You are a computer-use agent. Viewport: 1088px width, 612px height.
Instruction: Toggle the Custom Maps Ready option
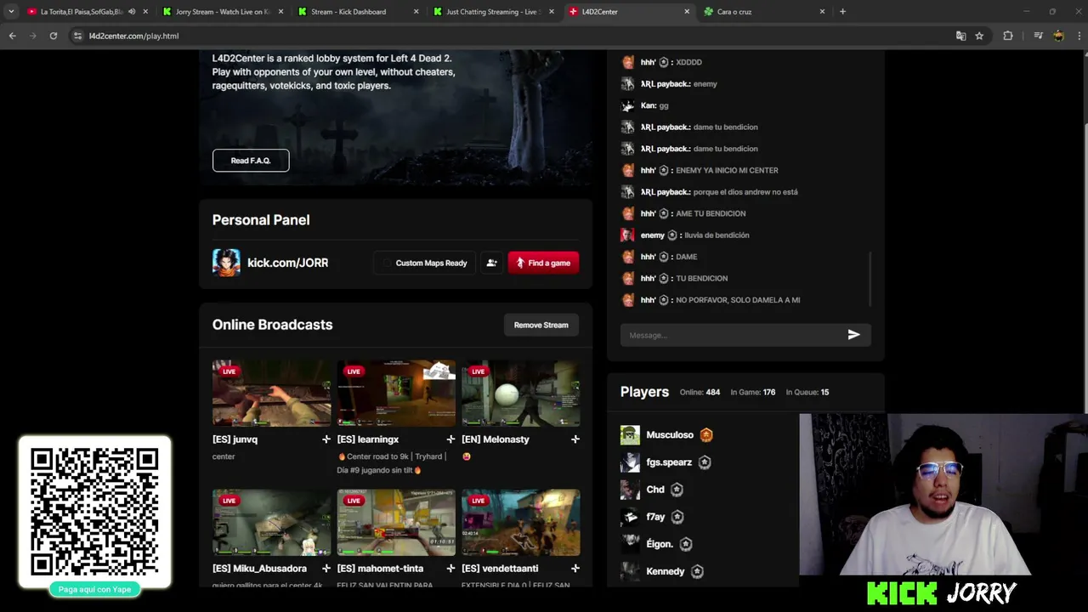[x=424, y=263]
